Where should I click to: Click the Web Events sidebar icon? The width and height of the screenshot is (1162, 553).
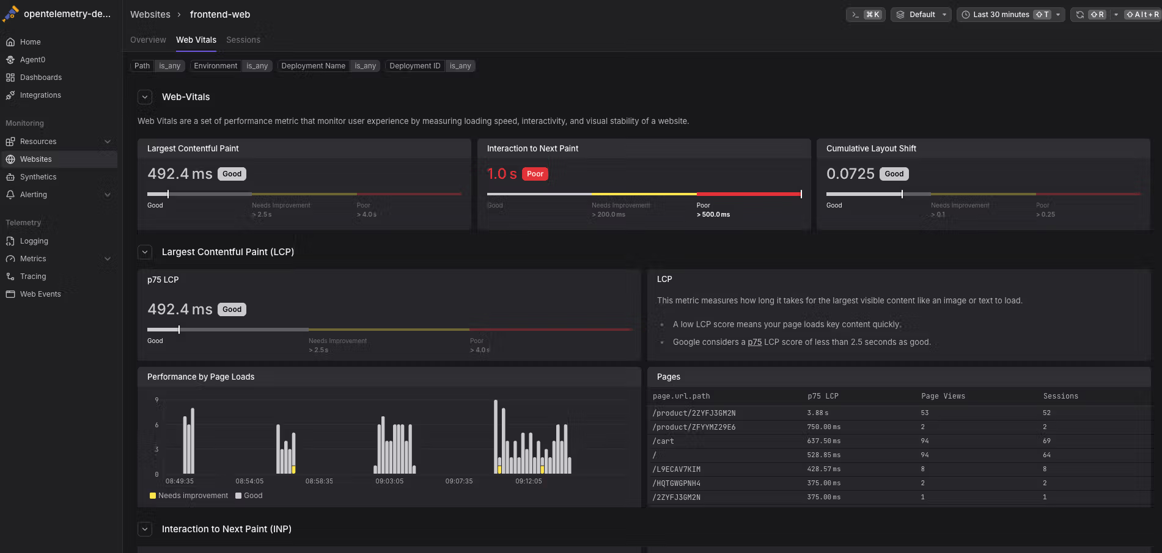(10, 294)
